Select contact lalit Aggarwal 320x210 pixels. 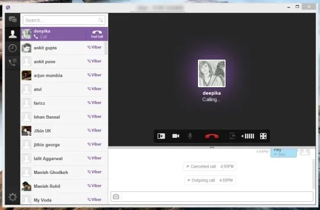[x=64, y=159]
